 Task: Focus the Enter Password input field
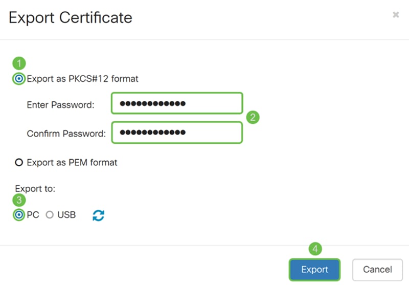point(177,103)
